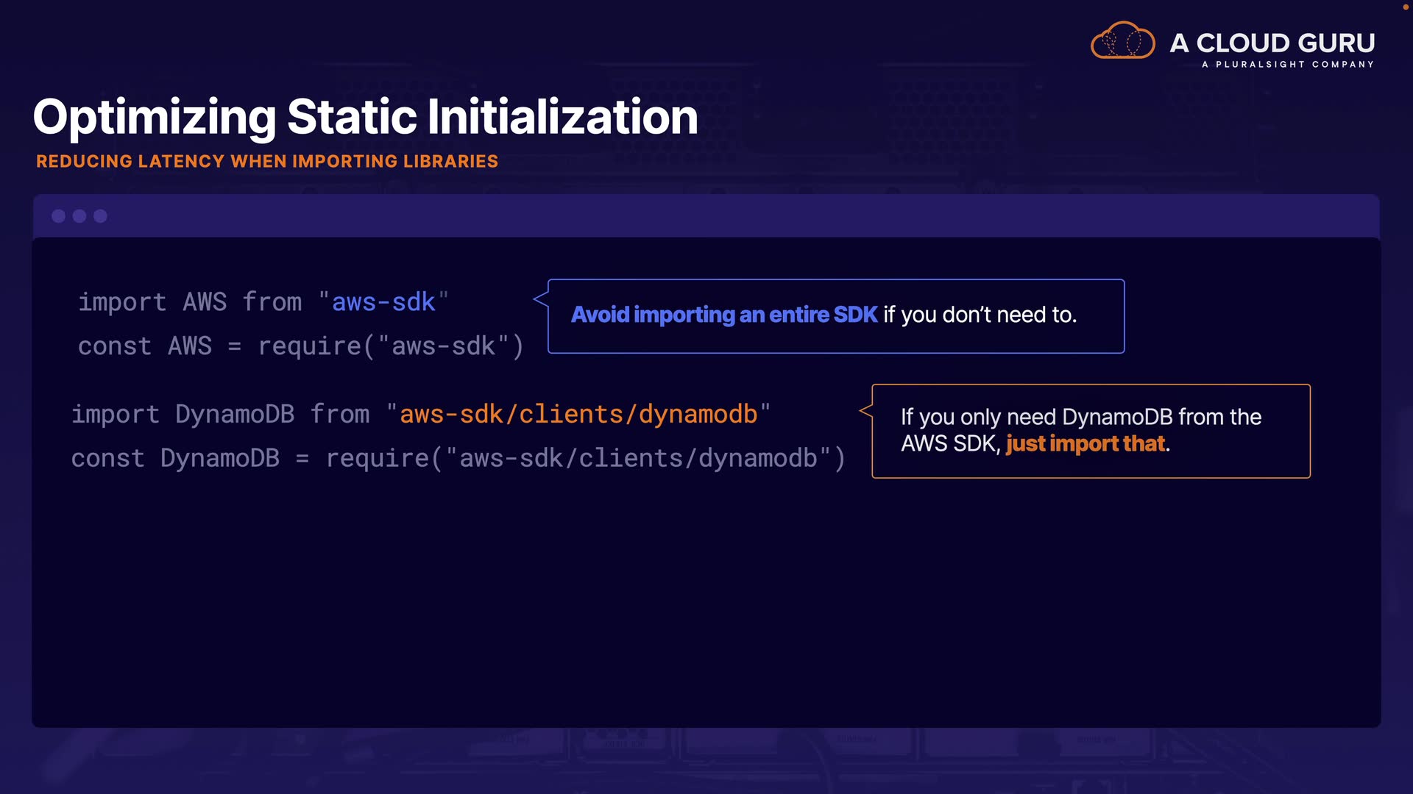1413x794 pixels.
Task: Select the "Optimizing Static Initialization" title
Action: tap(365, 117)
